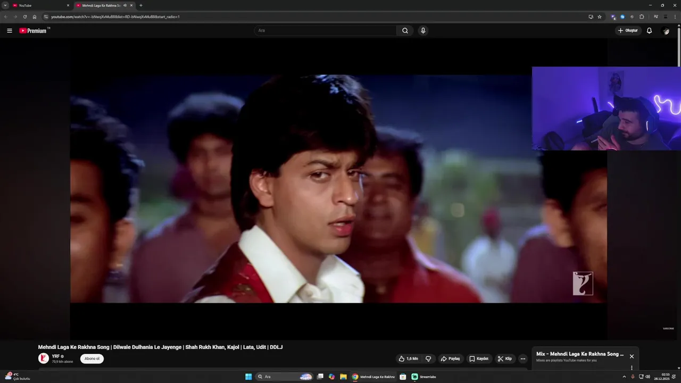Dislike the video with thumbs-down icon
681x383 pixels.
428,359
